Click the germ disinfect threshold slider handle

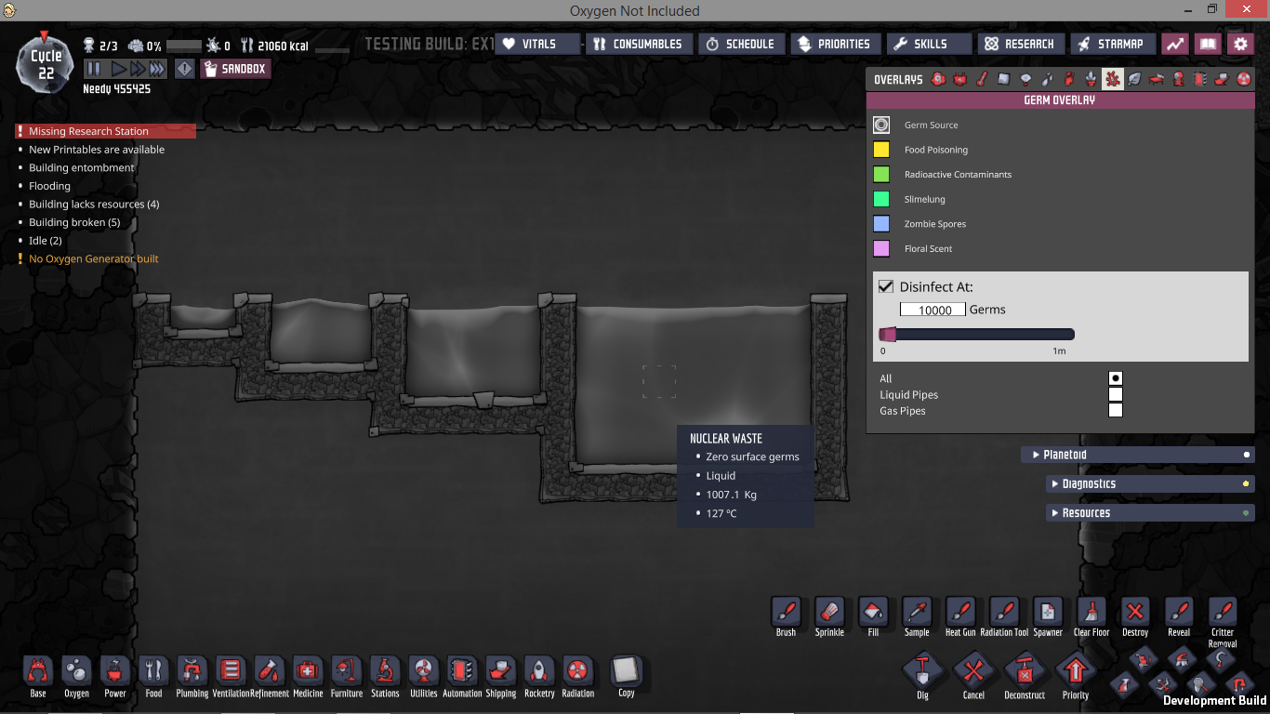pyautogui.click(x=889, y=335)
